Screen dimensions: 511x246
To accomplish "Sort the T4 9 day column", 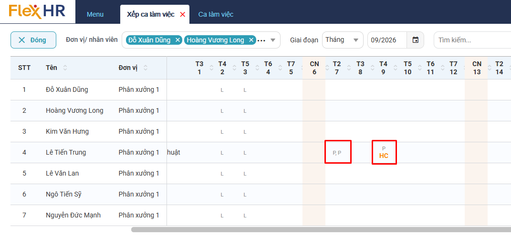I will pos(396,68).
